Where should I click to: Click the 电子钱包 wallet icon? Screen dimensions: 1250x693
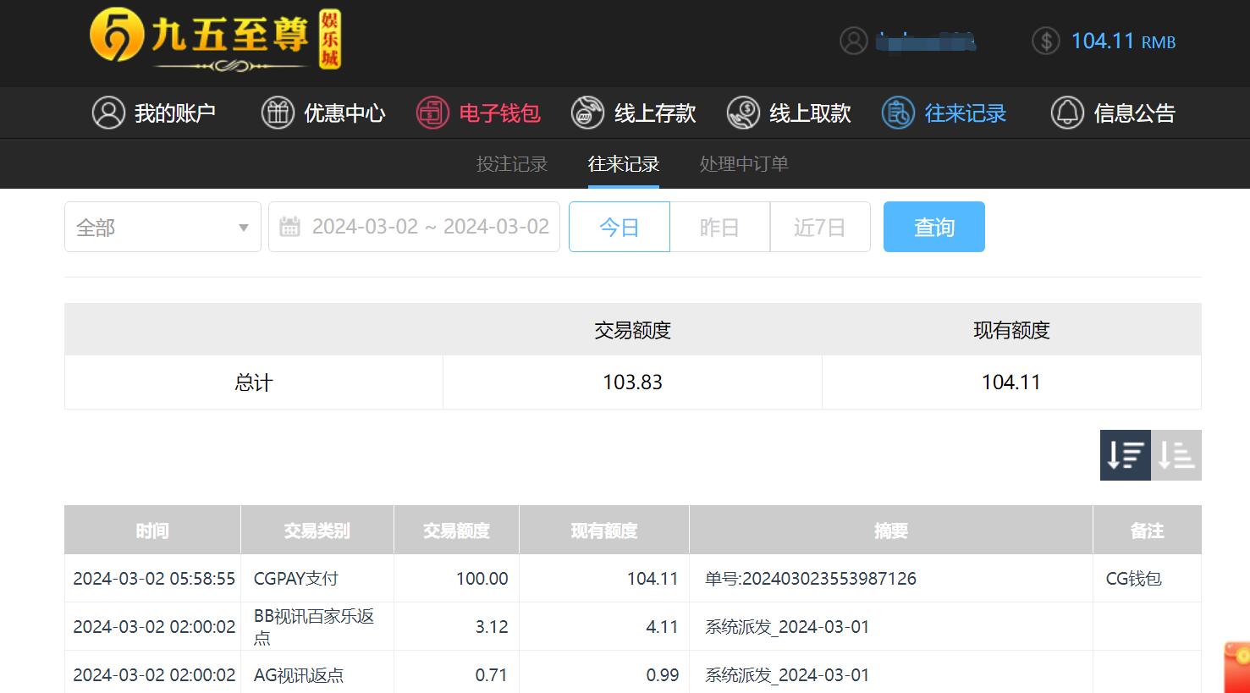pyautogui.click(x=432, y=113)
